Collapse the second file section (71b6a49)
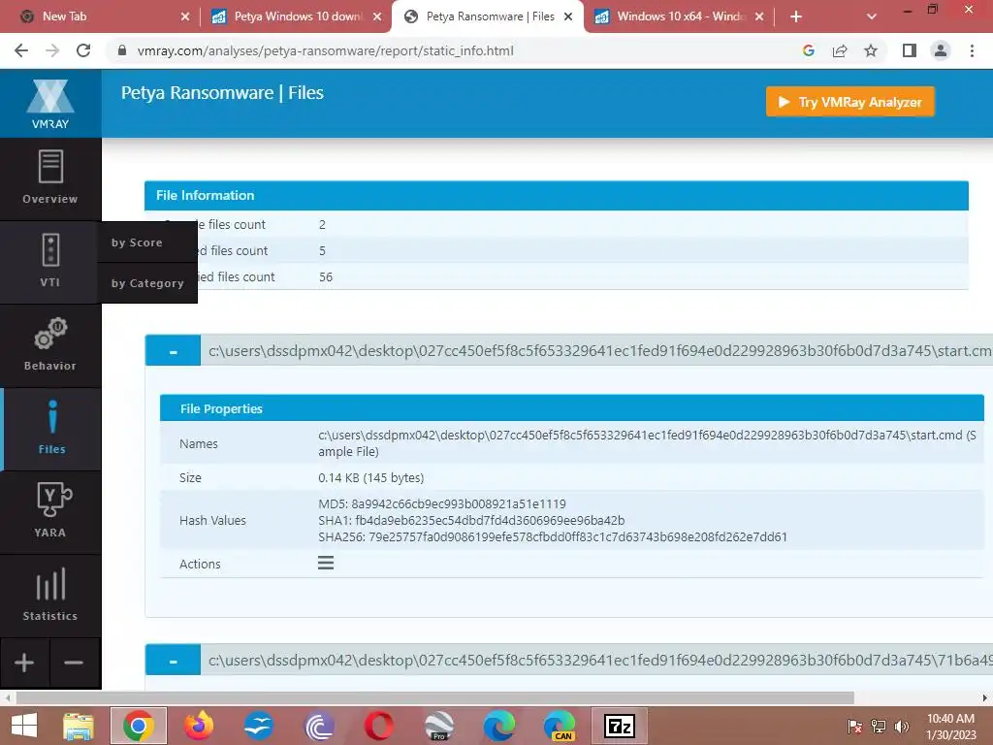993x745 pixels. [x=173, y=661]
